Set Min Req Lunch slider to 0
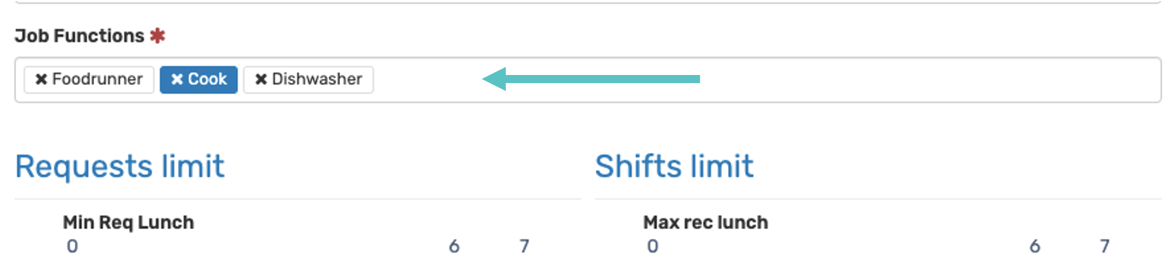This screenshot has height=259, width=1175. [72, 246]
